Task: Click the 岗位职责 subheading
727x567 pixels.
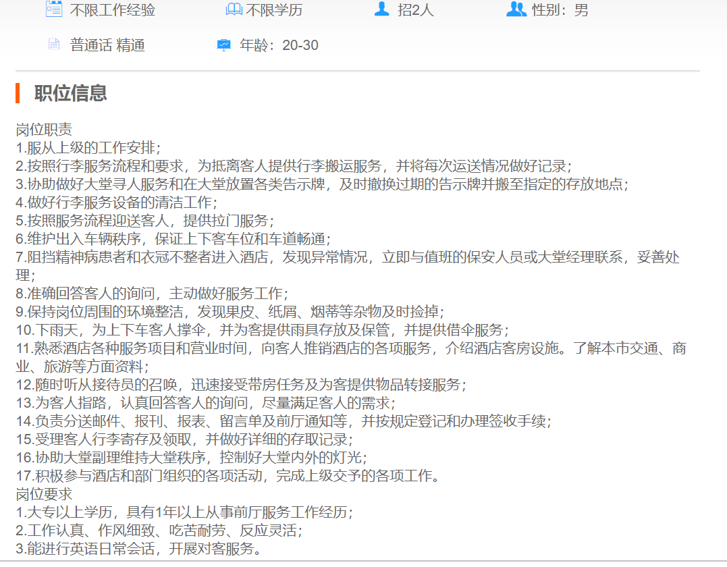Action: [x=44, y=130]
